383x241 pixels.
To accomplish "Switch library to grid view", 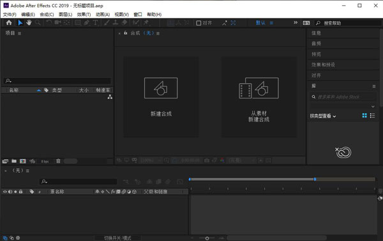I will [364, 116].
